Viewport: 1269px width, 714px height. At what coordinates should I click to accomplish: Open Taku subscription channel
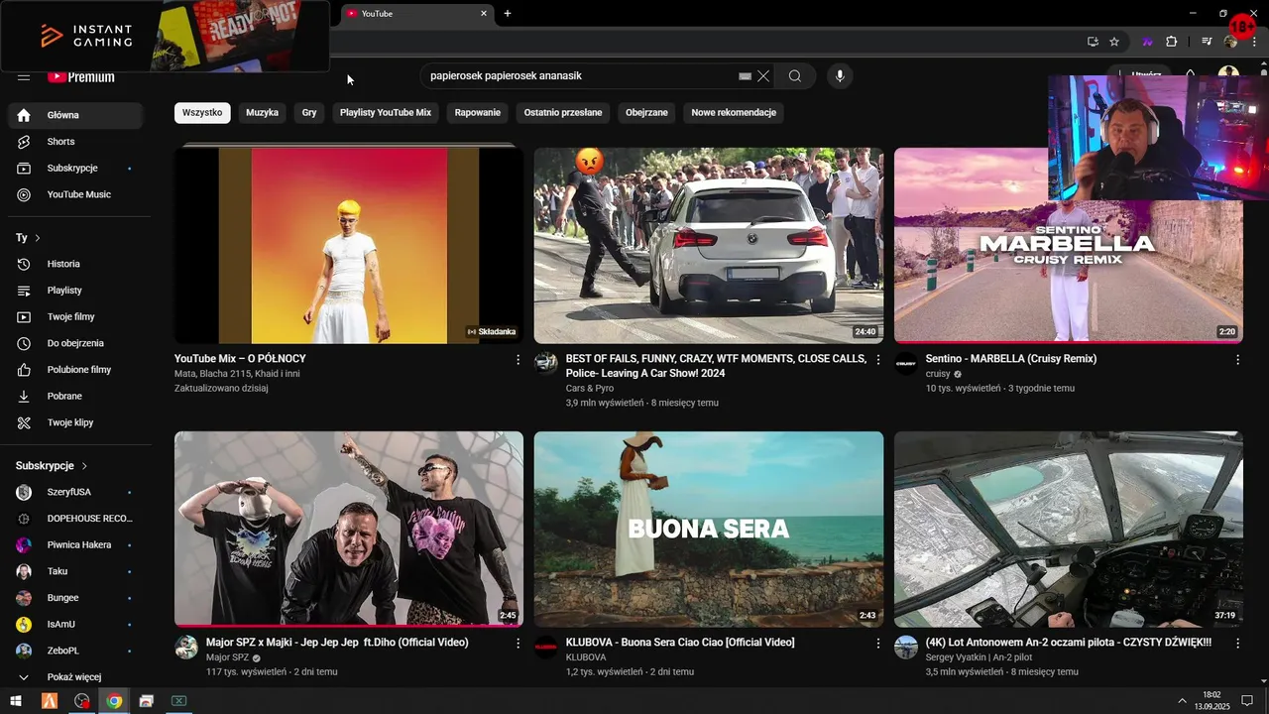[x=75, y=572]
